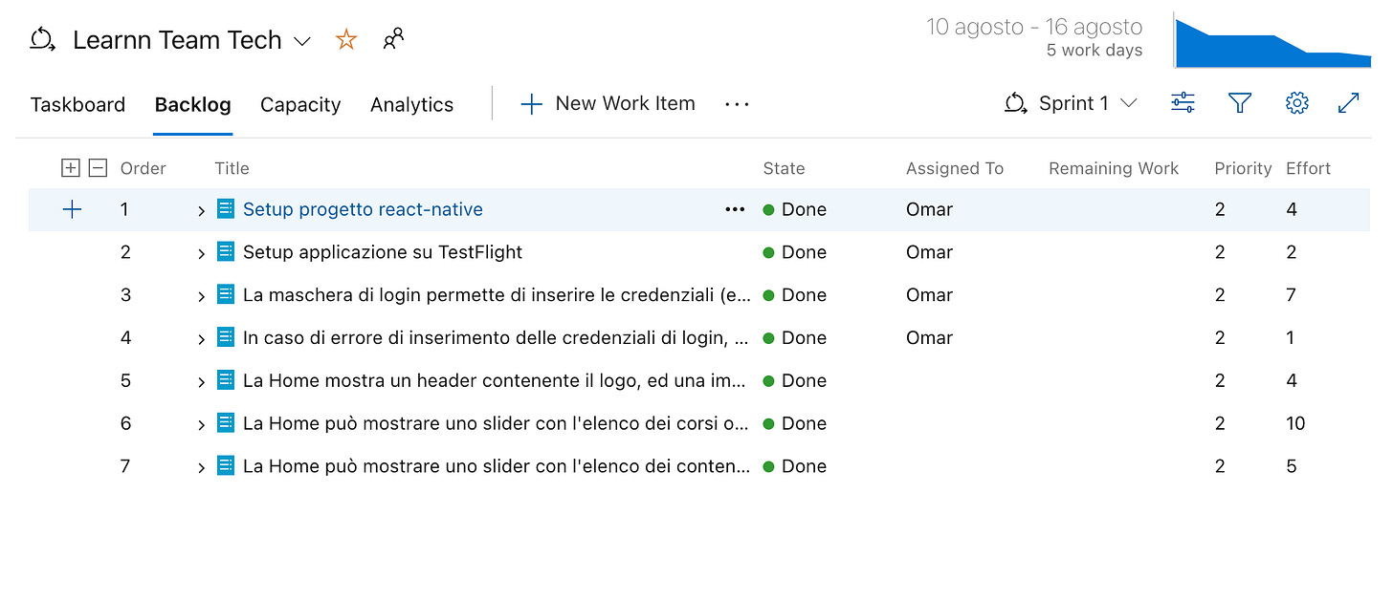The image size is (1393, 601).
Task: Expand the Setup applicazione su TestFlight row
Action: coord(201,253)
